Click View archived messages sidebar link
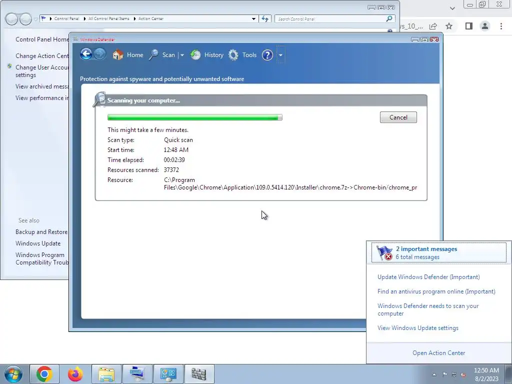The image size is (512, 384). [42, 86]
